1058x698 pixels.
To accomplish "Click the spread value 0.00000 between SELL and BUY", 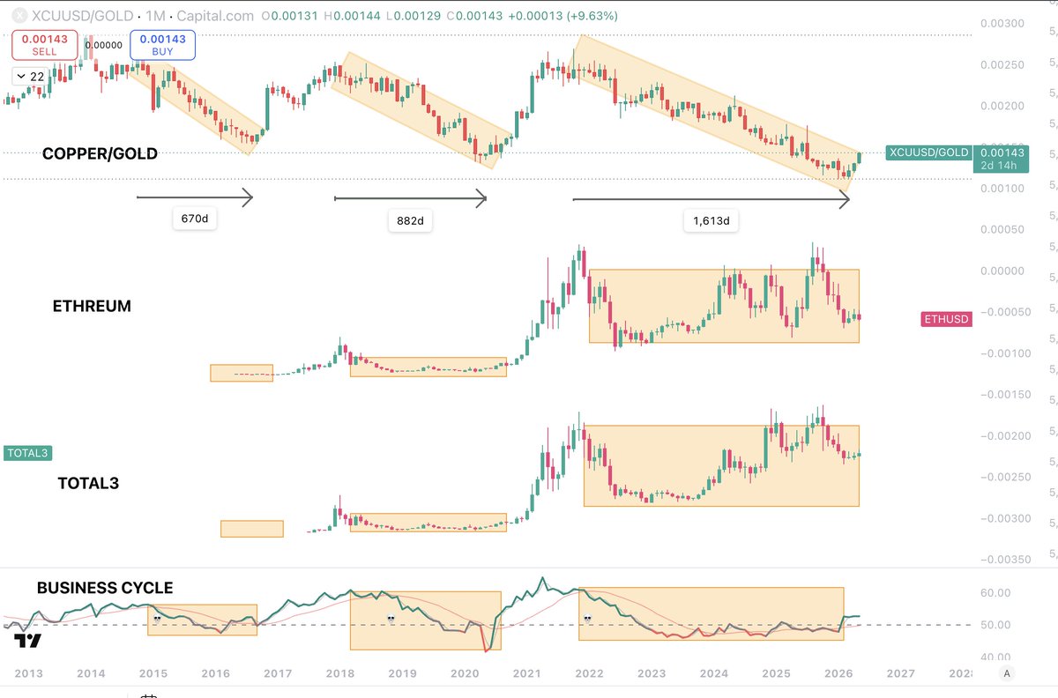I will coord(103,45).
